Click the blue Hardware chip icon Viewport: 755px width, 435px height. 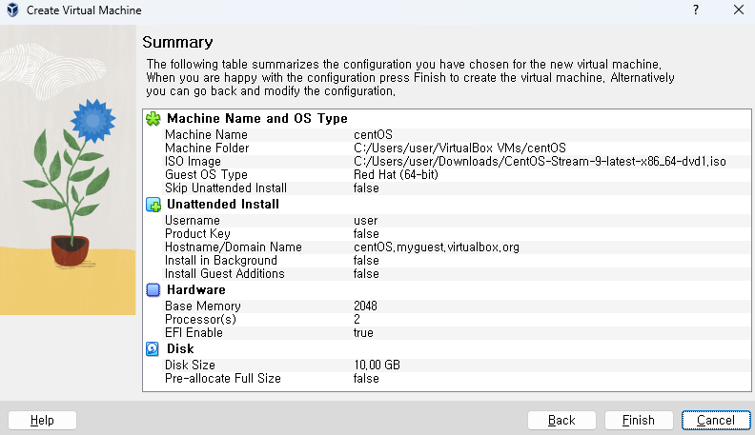(153, 289)
